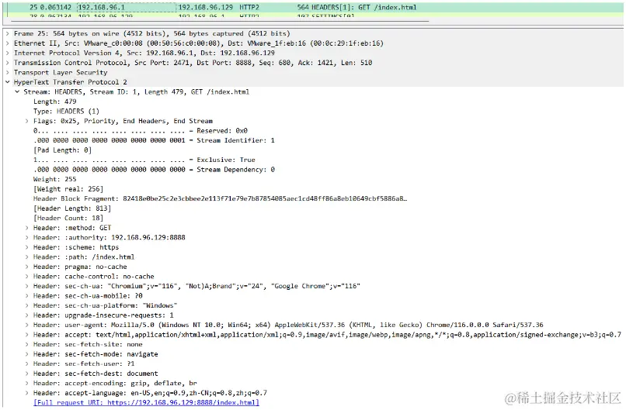626x410 pixels.
Task: Select the Exclusive: True line
Action: [x=144, y=160]
